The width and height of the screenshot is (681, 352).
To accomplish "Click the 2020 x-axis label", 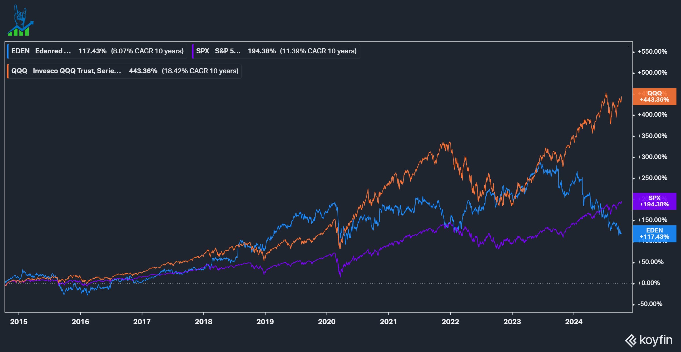I will tap(327, 322).
